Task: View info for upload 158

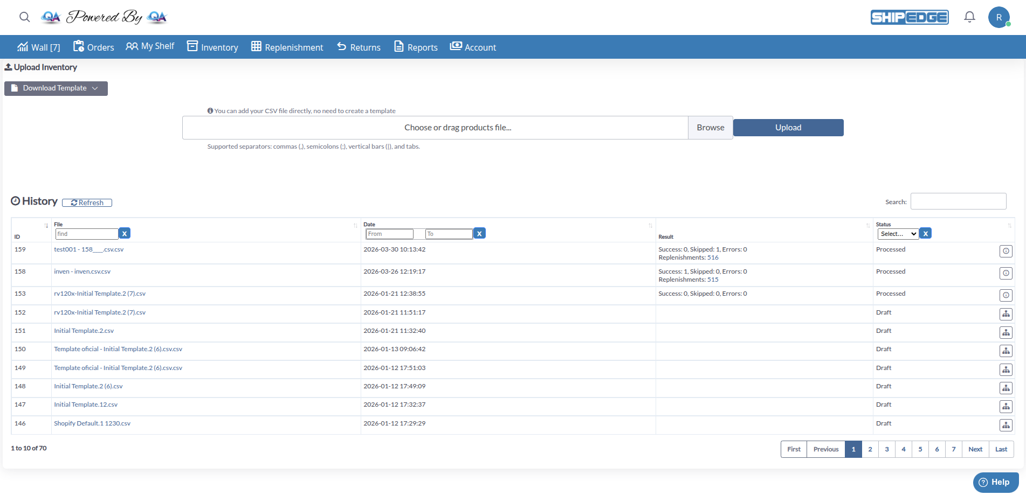Action: [x=1006, y=273]
